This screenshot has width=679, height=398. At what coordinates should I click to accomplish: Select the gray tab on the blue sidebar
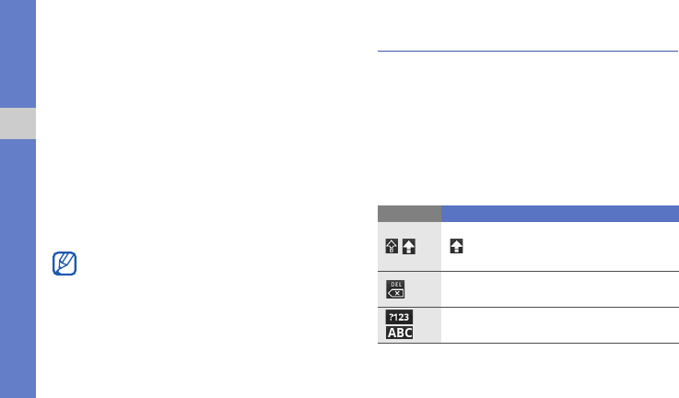pyautogui.click(x=18, y=123)
